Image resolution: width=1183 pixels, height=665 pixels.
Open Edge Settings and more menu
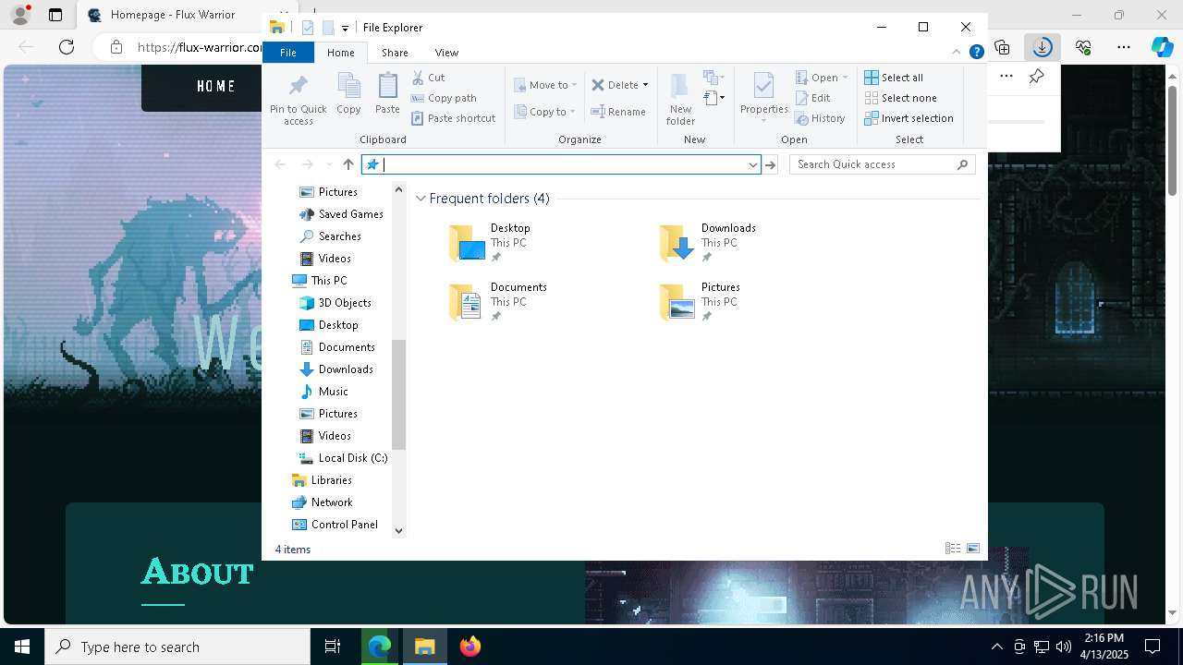[x=1124, y=47]
